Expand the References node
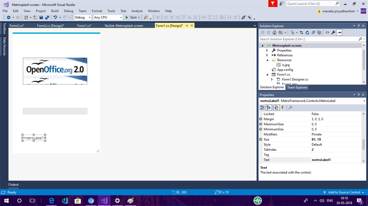Screen dimensions: 368x206 pyautogui.click(x=267, y=55)
